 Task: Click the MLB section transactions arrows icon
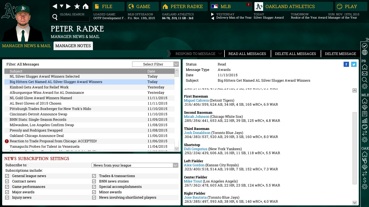(365, 133)
